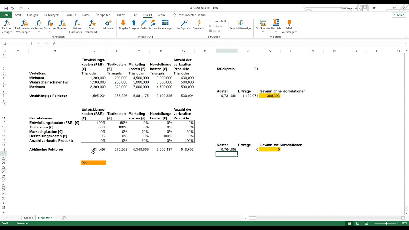The image size is (409, 230).
Task: Select the Stückpreis value 21 cell
Action: 248,69
